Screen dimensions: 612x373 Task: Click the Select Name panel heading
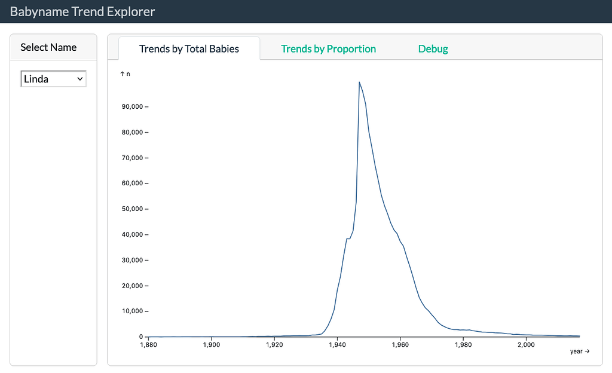(x=48, y=47)
